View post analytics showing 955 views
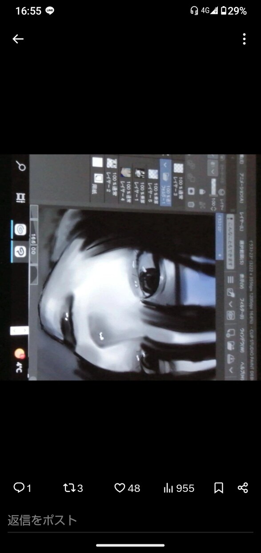261x553 pixels. [x=179, y=488]
